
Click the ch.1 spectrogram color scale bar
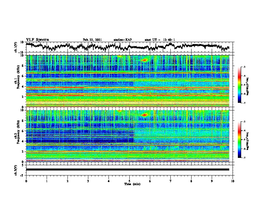coord(240,85)
